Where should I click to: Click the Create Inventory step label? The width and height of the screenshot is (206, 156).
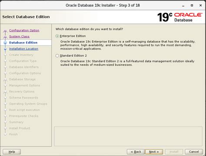(x=21, y=55)
